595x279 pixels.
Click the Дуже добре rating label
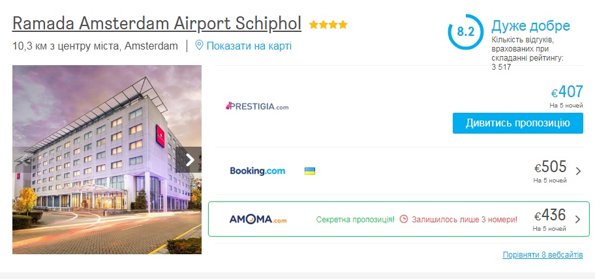(530, 26)
